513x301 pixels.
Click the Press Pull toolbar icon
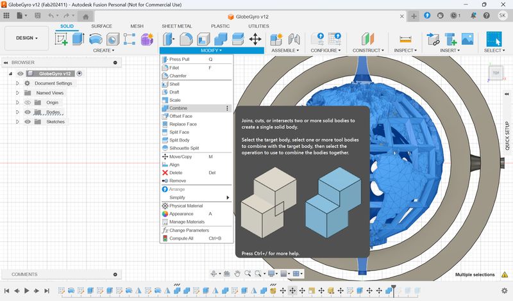point(169,39)
